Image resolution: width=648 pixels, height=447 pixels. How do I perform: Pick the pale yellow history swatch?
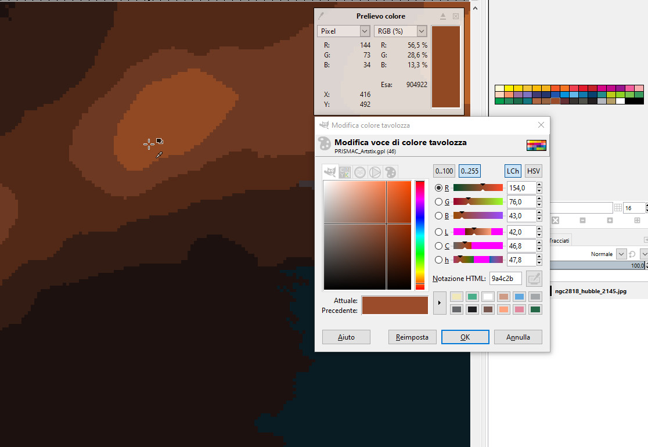point(456,296)
